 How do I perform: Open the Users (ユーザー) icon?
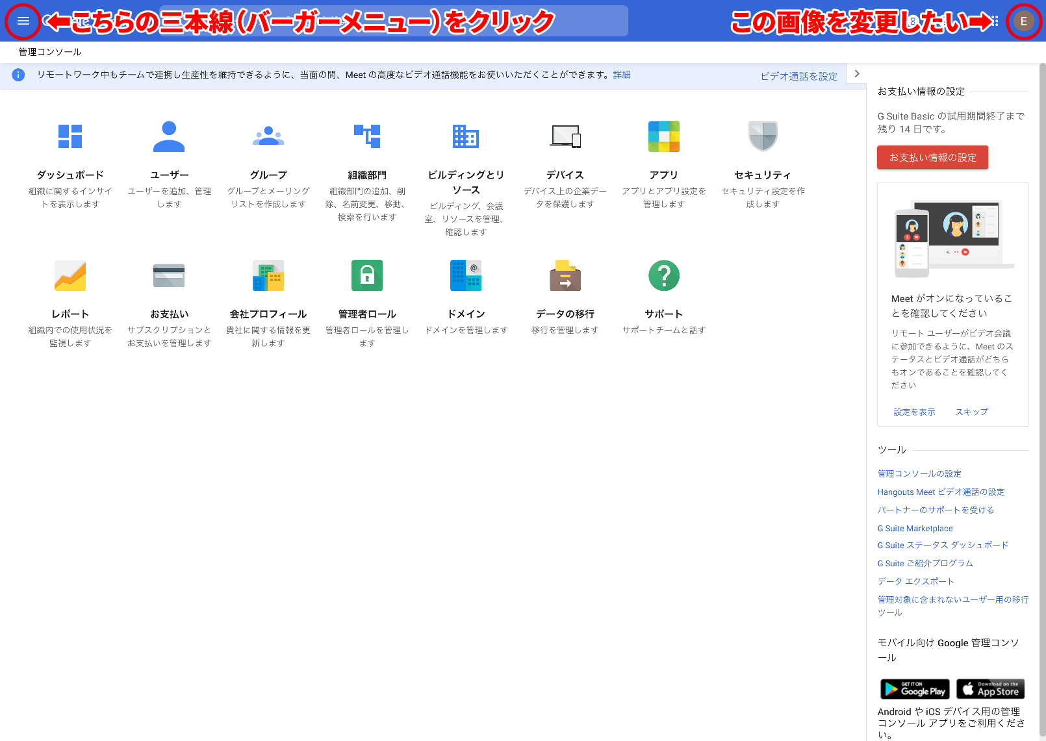(x=169, y=136)
